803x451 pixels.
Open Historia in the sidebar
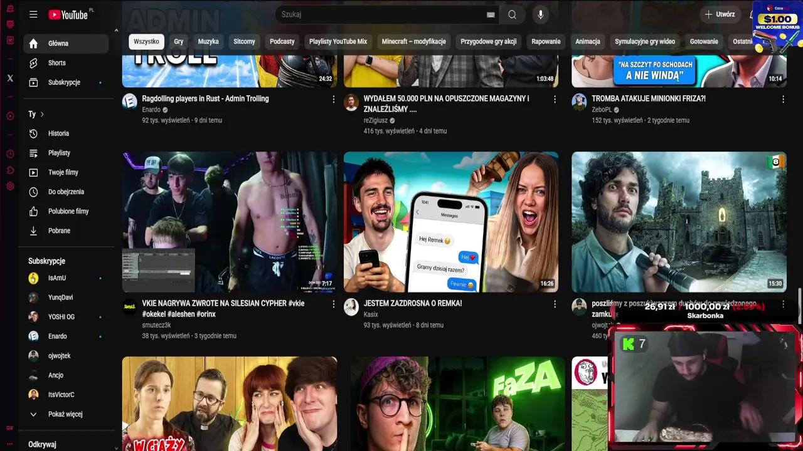[x=66, y=133]
